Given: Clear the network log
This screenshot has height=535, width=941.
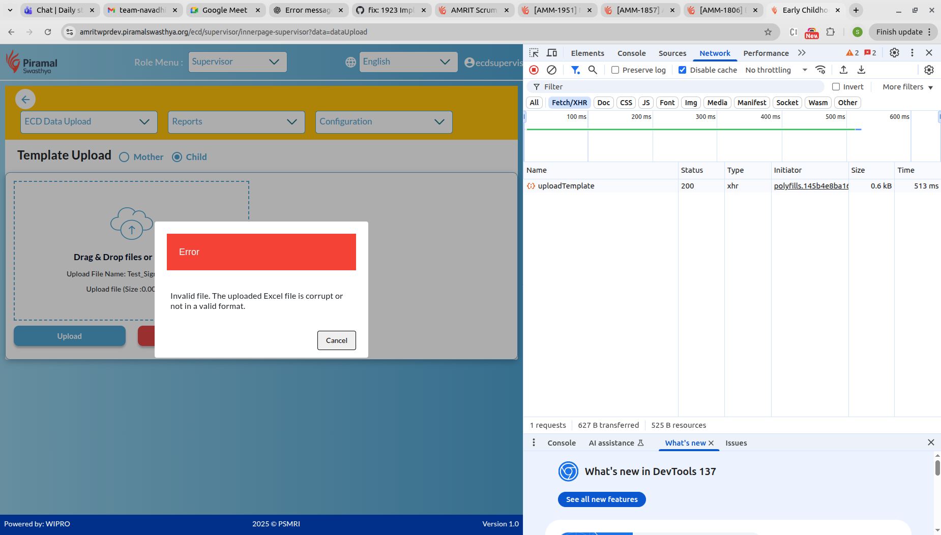Looking at the screenshot, I should click(x=551, y=70).
